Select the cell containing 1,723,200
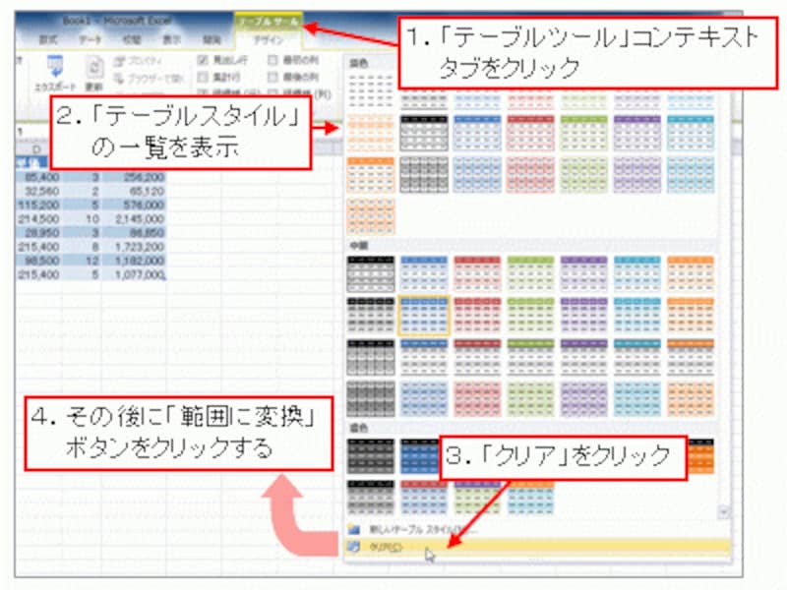This screenshot has height=590, width=787. [x=134, y=247]
